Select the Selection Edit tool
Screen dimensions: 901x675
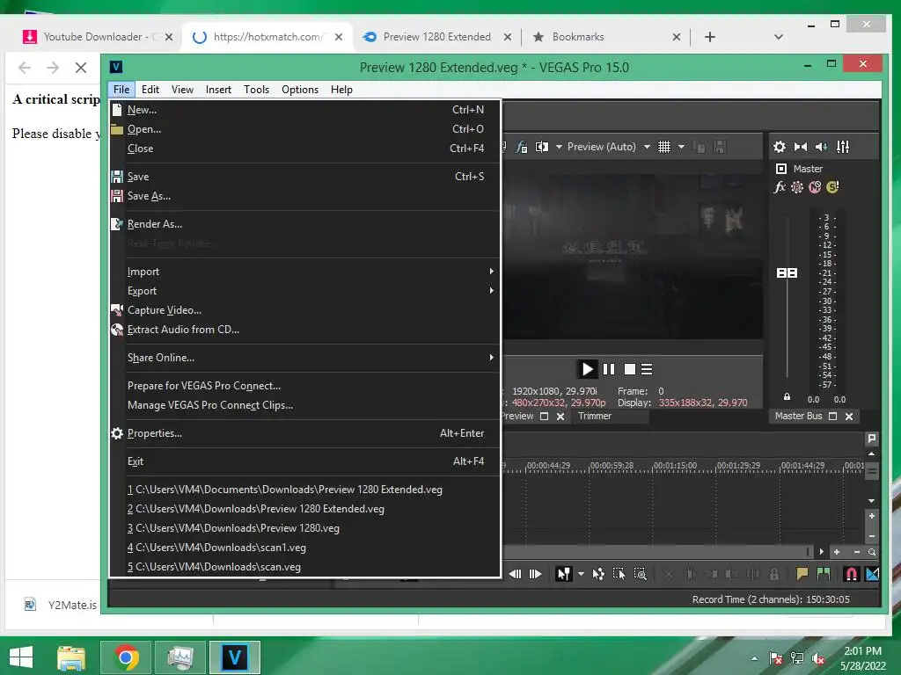(x=619, y=574)
